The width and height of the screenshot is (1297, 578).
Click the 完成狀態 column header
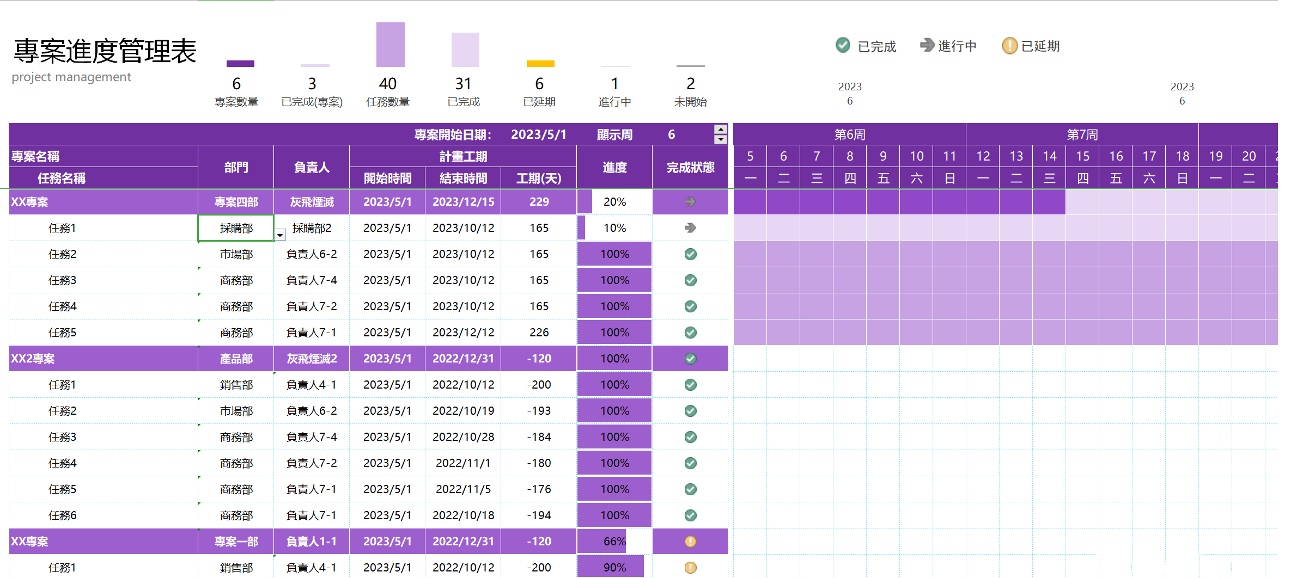[690, 167]
